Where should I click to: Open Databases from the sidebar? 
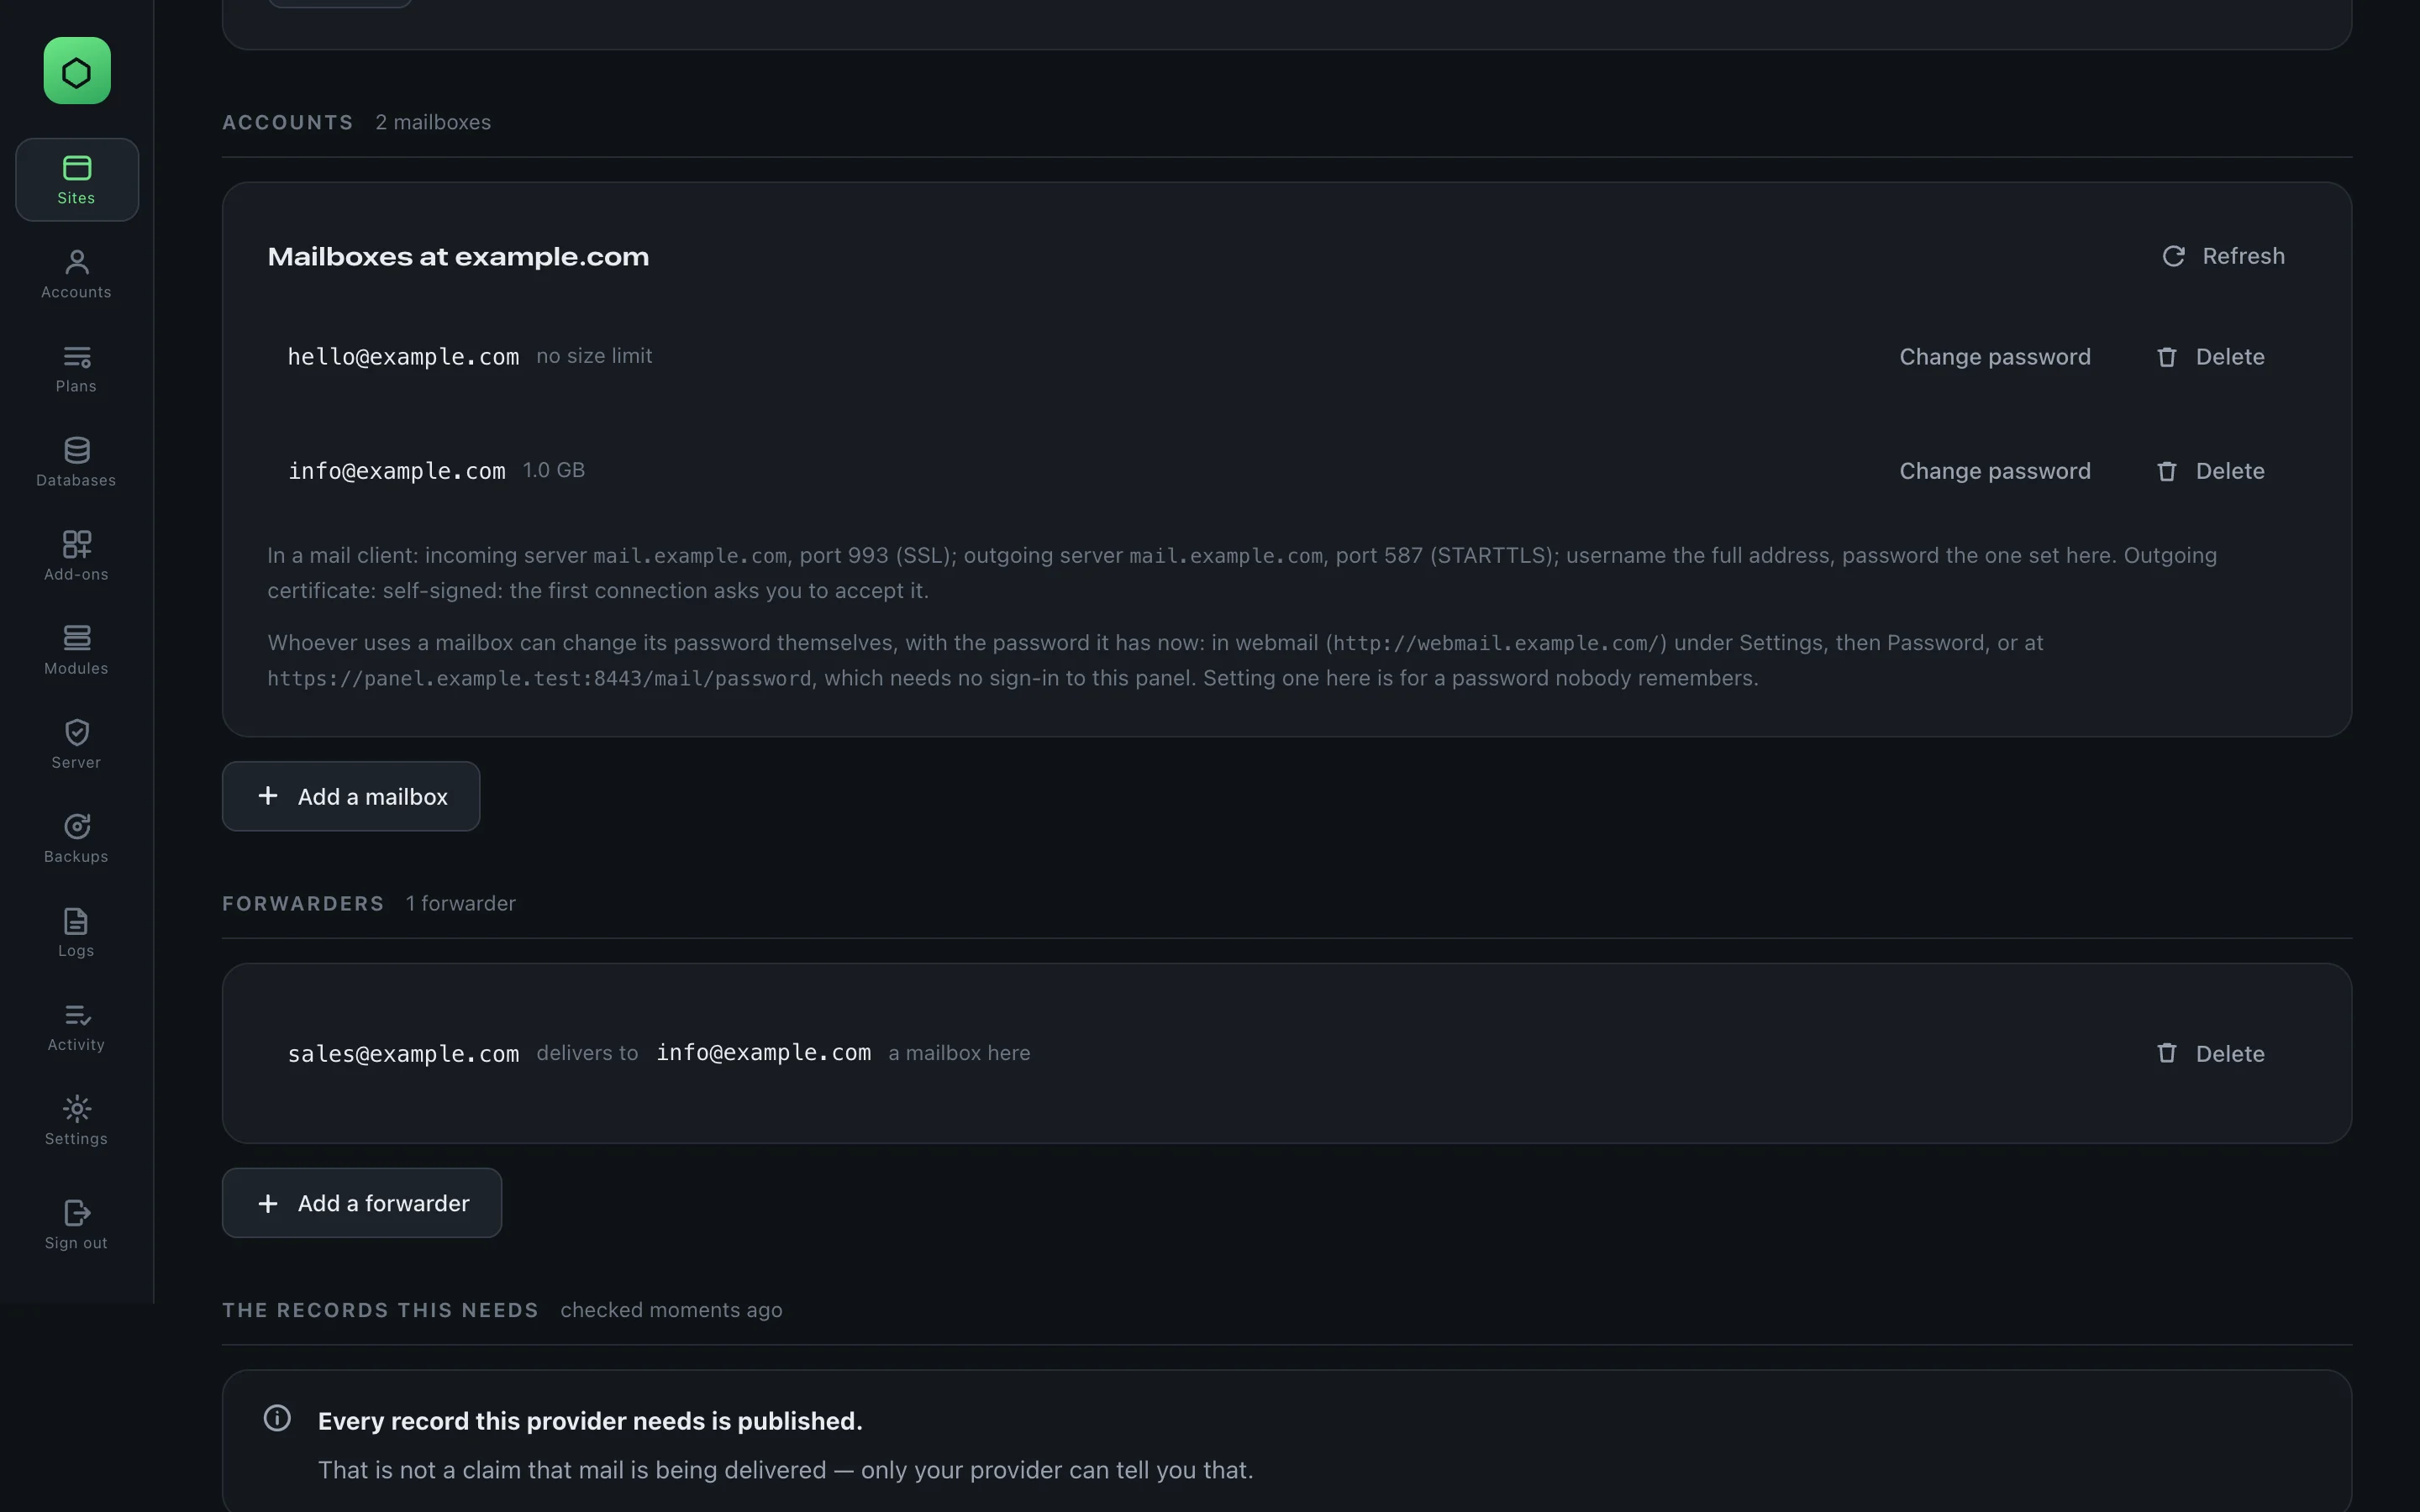click(x=77, y=462)
